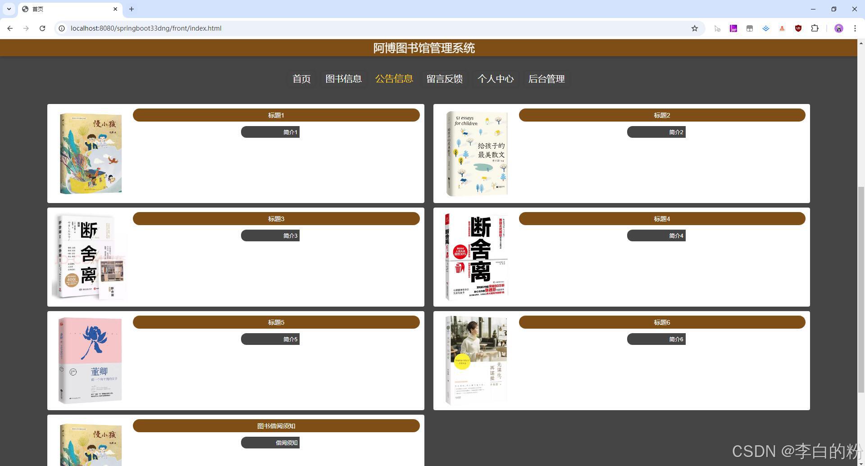Viewport: 865px width, 466px height.
Task: Go forward to the next page
Action: [x=26, y=28]
